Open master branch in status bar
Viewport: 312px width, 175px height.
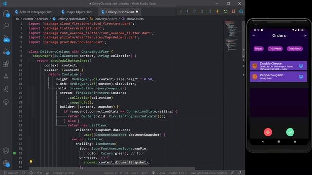coord(11,173)
